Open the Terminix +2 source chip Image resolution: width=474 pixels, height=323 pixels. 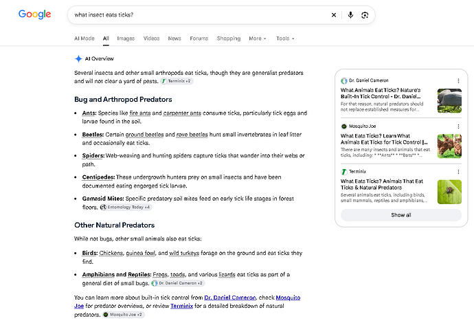click(177, 81)
